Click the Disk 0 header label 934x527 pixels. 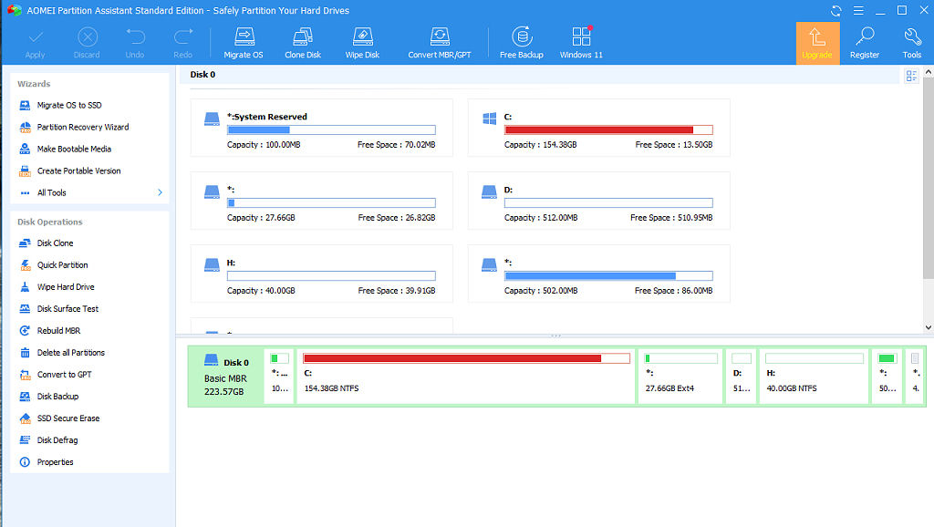tap(202, 75)
